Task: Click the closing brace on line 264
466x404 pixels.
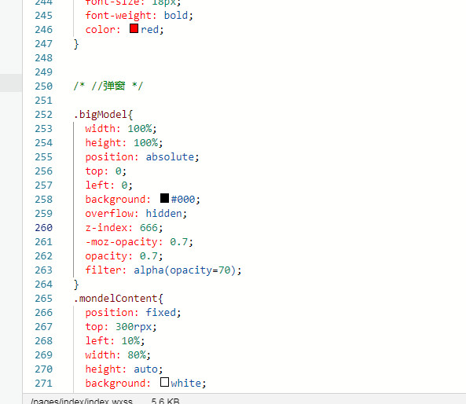Action: tap(76, 285)
